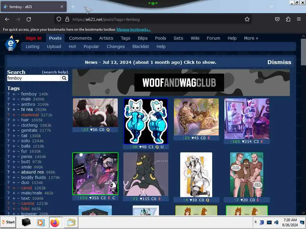Image resolution: width=306 pixels, height=229 pixels.
Task: View site security via the padlock icon
Action: point(67,19)
